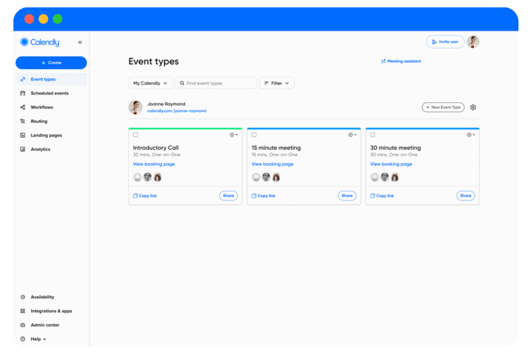Click the Create button
The width and height of the screenshot is (532, 354).
(x=51, y=63)
